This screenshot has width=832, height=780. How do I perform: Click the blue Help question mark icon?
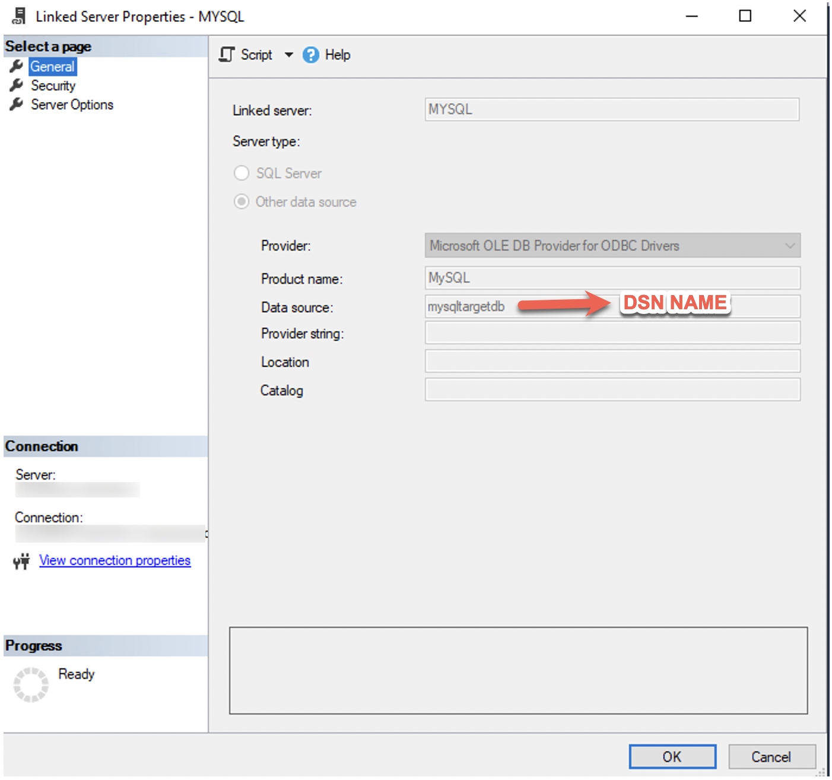pyautogui.click(x=311, y=55)
